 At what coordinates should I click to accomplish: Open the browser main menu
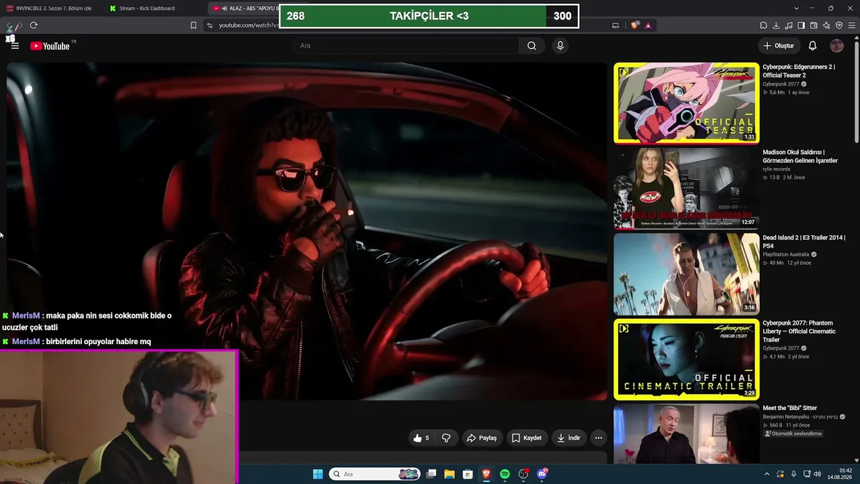coord(851,26)
